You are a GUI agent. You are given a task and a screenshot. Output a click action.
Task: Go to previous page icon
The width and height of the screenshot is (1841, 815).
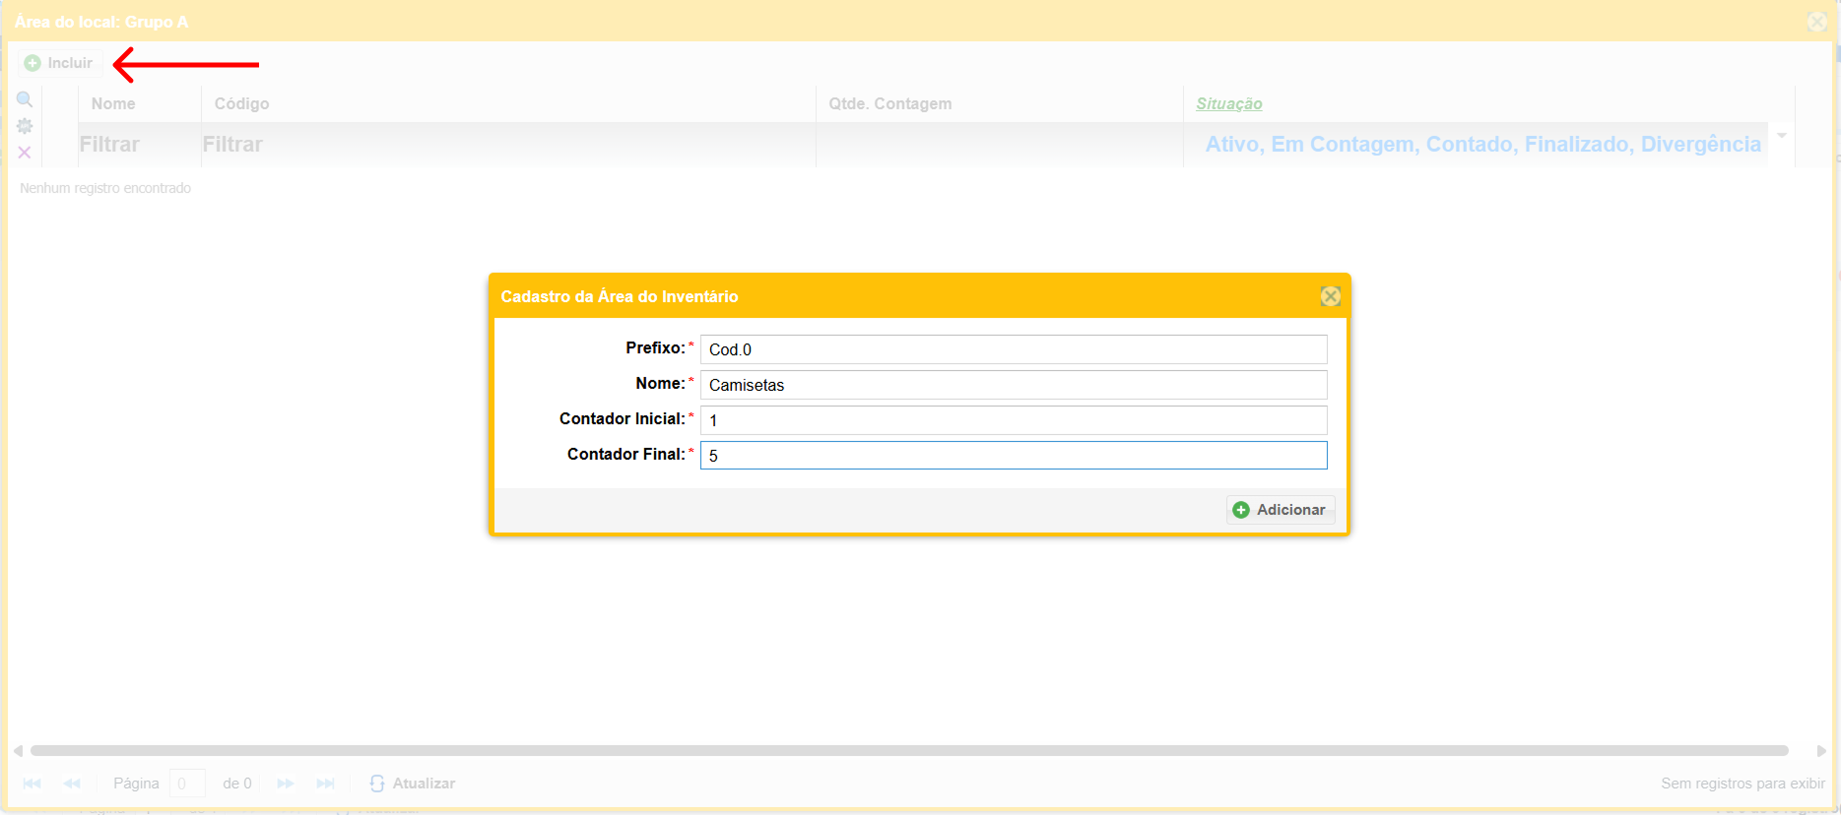[x=72, y=784]
